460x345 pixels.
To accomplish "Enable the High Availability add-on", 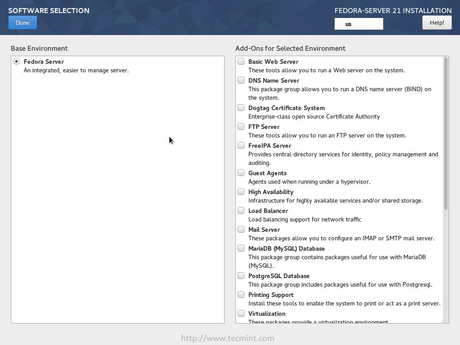I will (x=241, y=192).
